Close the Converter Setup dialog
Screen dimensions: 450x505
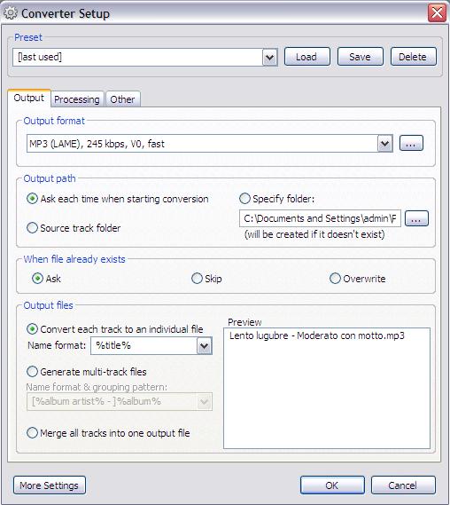[437, 13]
